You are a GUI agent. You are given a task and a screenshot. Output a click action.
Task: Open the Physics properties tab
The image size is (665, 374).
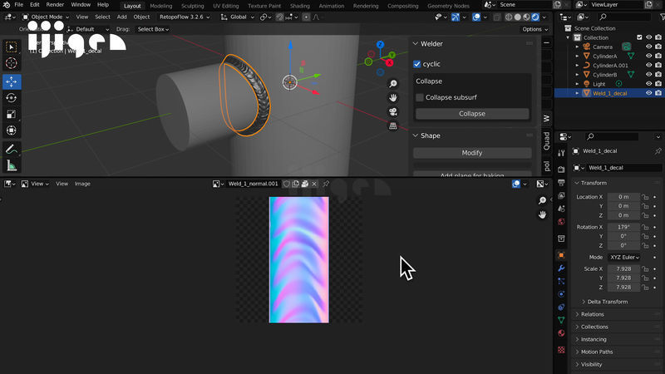tap(561, 294)
